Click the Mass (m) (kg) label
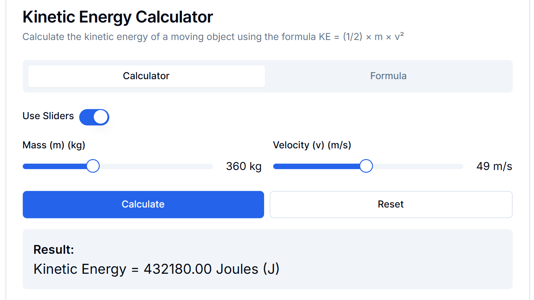534x300 pixels. 54,145
